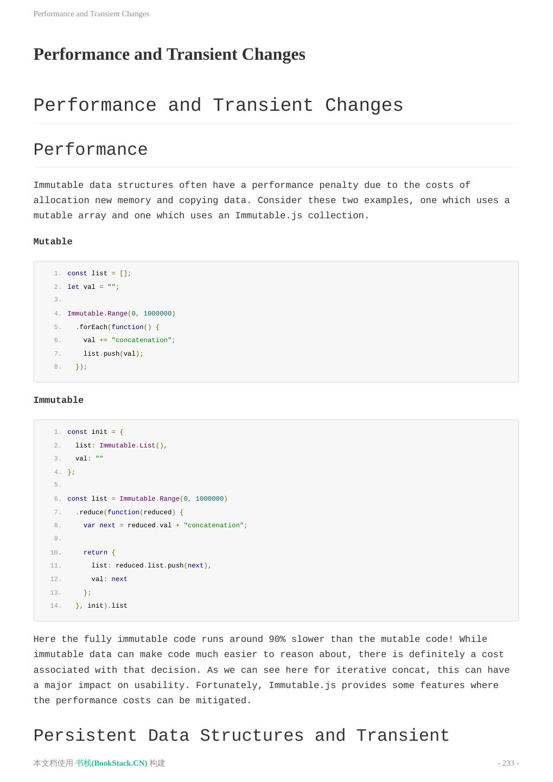
Task: Click the "Immutable" subheading label
Action: (x=59, y=400)
